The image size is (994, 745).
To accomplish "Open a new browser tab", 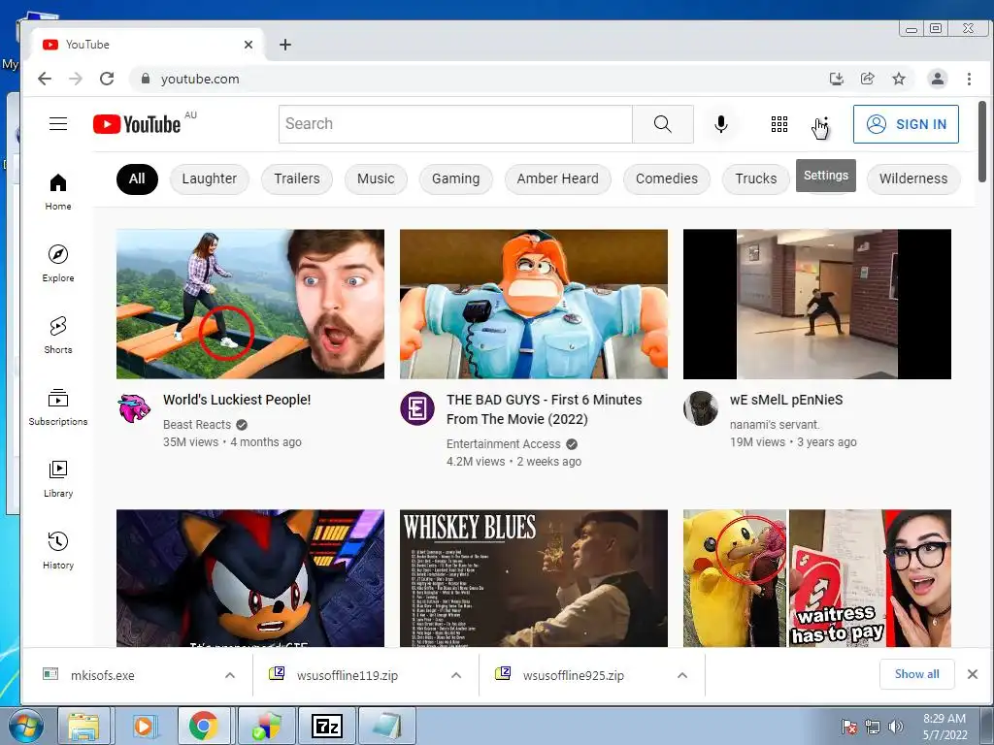I will pyautogui.click(x=285, y=45).
